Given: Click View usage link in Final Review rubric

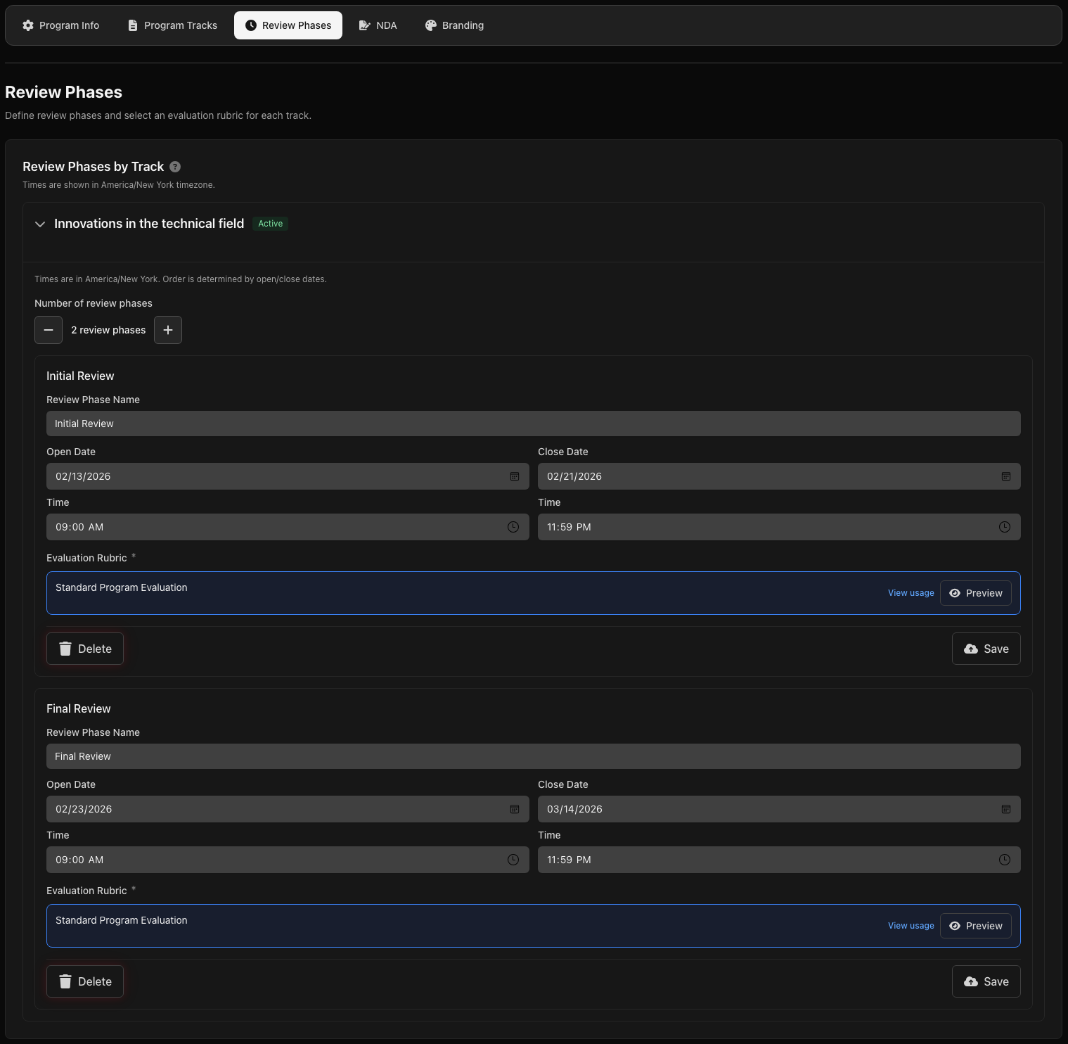Looking at the screenshot, I should (x=911, y=926).
